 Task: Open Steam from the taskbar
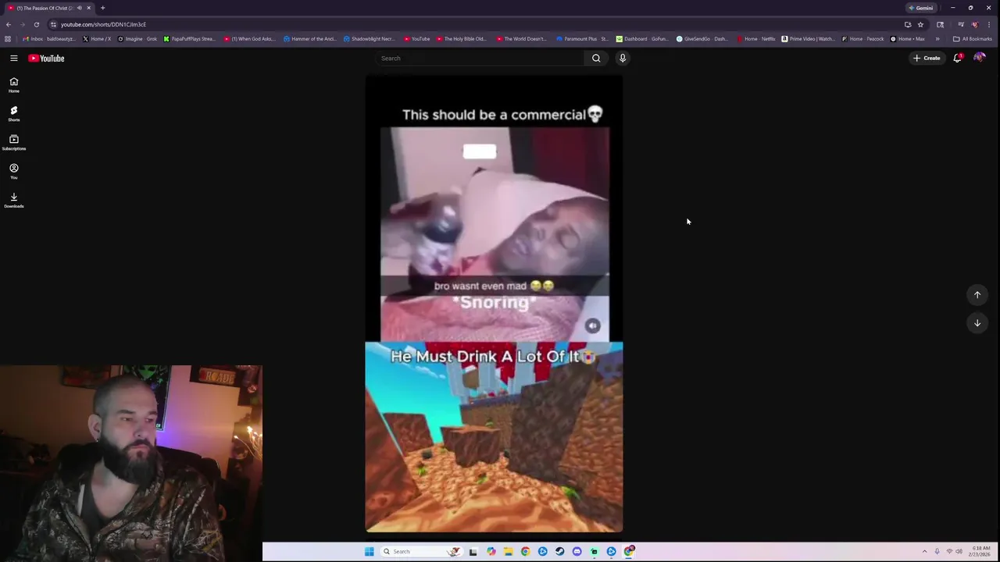click(559, 552)
